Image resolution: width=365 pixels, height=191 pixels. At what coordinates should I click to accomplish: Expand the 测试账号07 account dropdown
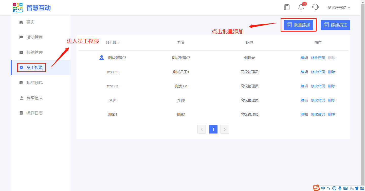[x=339, y=8]
